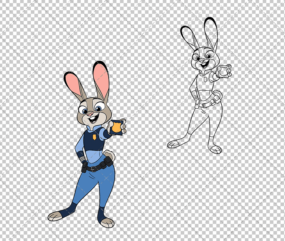Image resolution: width=285 pixels, height=241 pixels.
Task: Click the outline rabbit's right foot
Action: click(x=215, y=149)
